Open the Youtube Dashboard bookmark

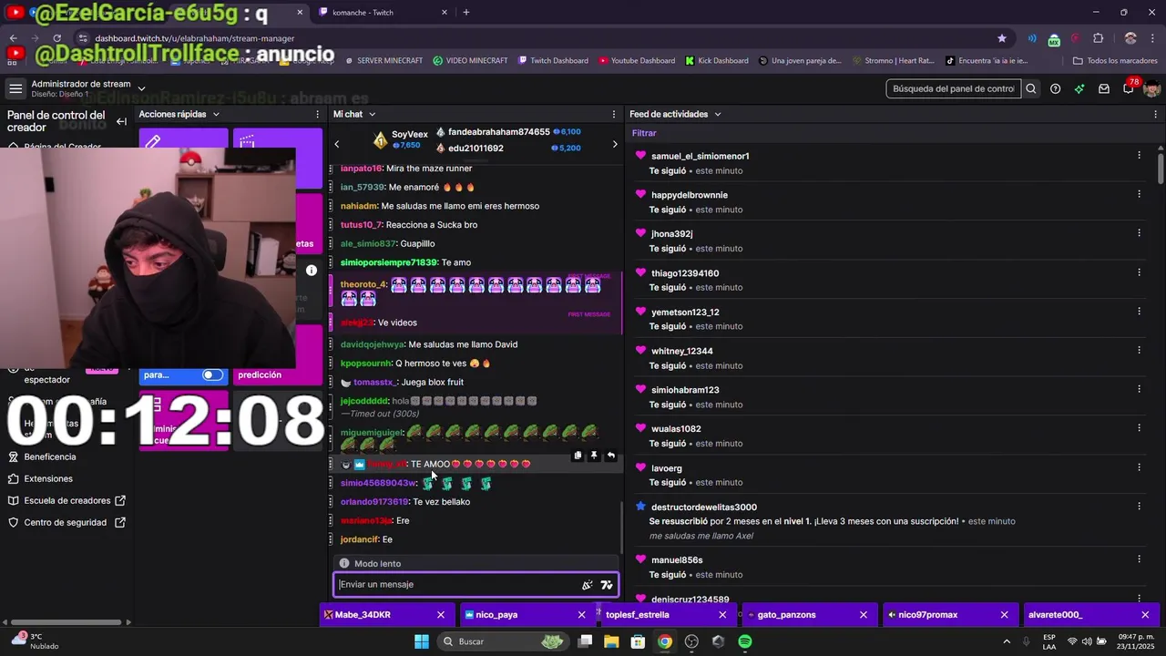[x=637, y=60]
